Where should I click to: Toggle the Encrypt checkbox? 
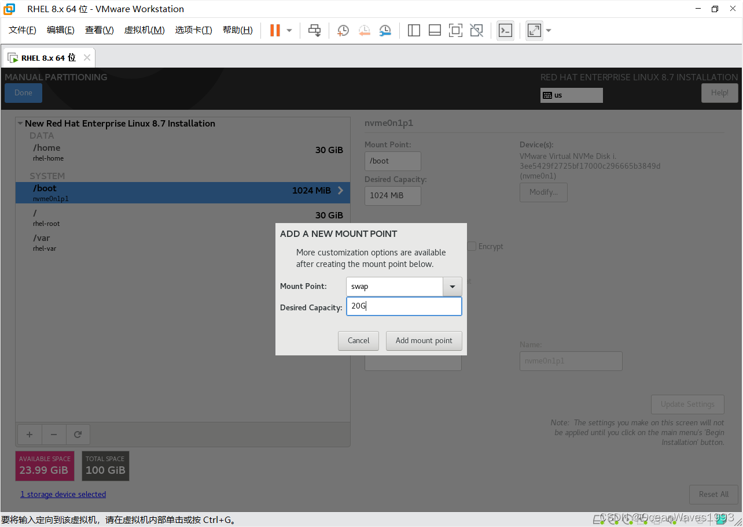pos(472,246)
